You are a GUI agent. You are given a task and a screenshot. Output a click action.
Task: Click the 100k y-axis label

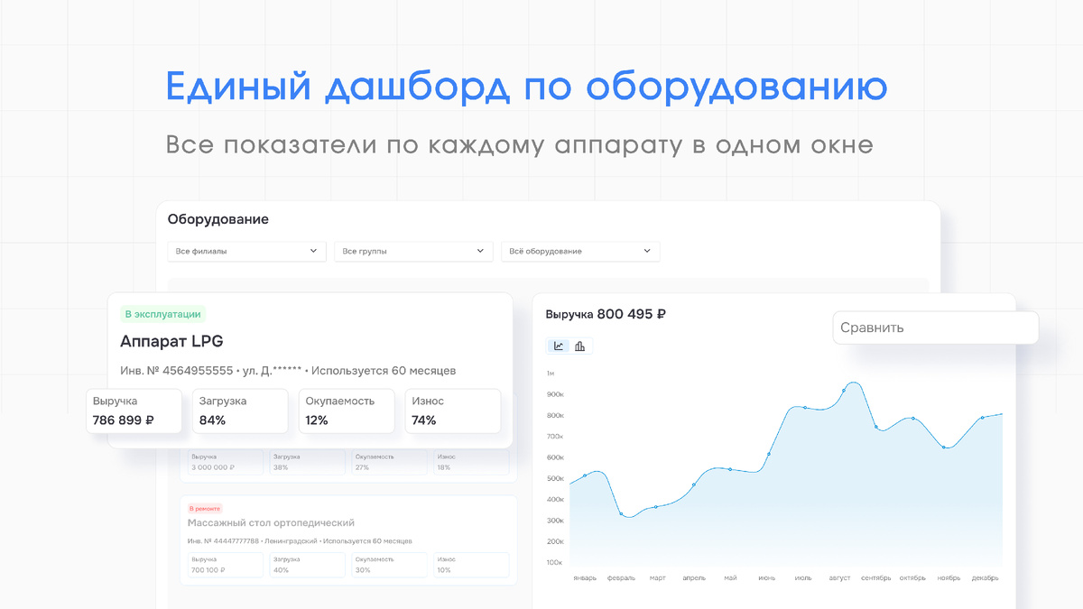click(x=554, y=563)
